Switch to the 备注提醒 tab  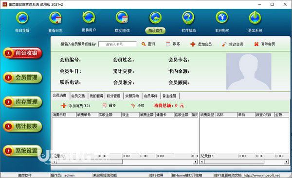169,96
